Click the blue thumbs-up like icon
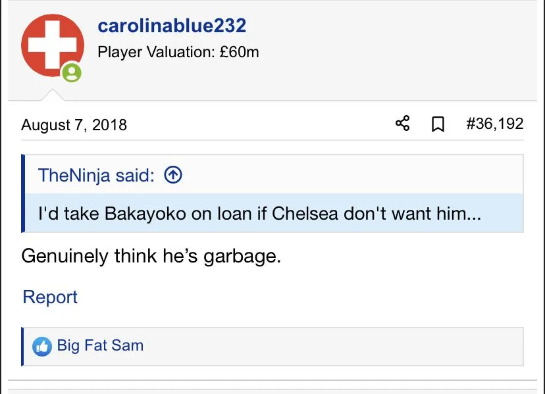Image resolution: width=545 pixels, height=394 pixels. 42,346
